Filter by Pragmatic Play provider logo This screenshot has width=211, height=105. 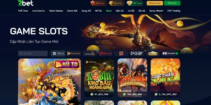pyautogui.click(x=90, y=54)
